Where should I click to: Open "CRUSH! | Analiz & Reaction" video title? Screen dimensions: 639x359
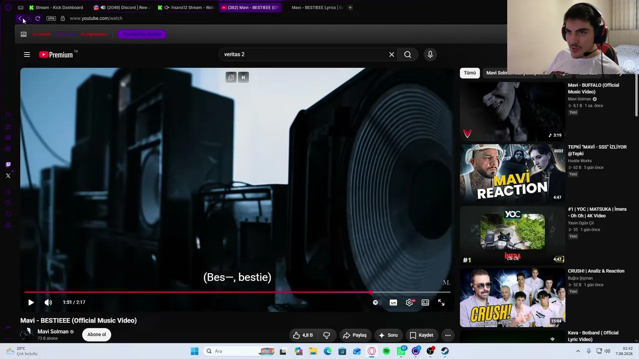[x=596, y=271]
